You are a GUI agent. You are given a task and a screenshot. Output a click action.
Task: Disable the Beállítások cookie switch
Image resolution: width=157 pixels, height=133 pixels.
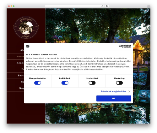65,83
